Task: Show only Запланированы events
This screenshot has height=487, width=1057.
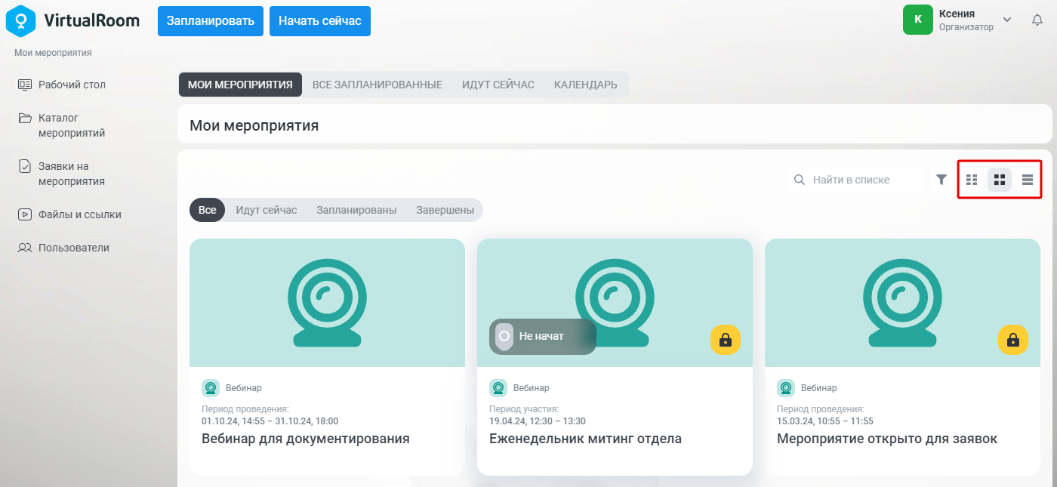Action: coord(356,210)
